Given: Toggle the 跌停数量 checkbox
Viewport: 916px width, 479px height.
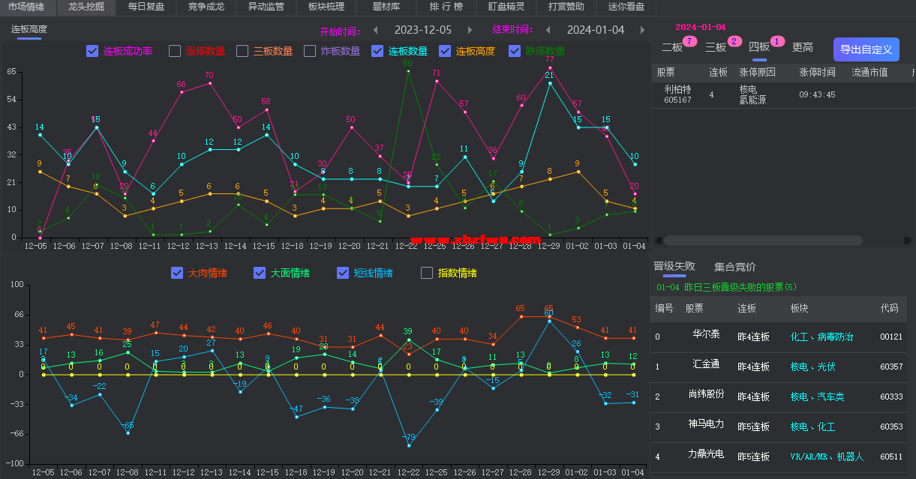Looking at the screenshot, I should [x=515, y=51].
